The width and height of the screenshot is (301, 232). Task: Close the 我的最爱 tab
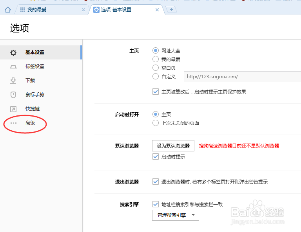(83, 10)
